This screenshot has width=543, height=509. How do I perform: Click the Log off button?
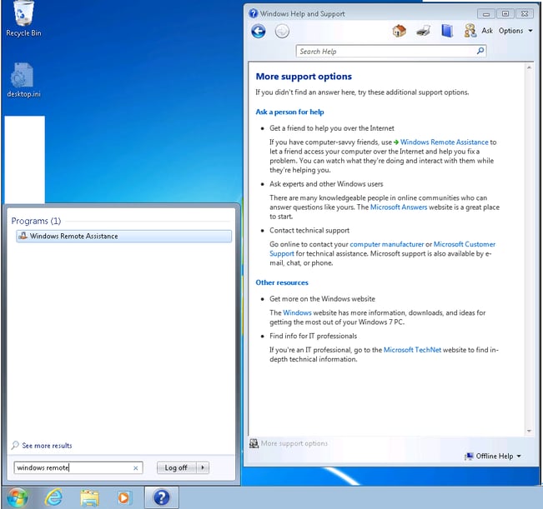[176, 468]
